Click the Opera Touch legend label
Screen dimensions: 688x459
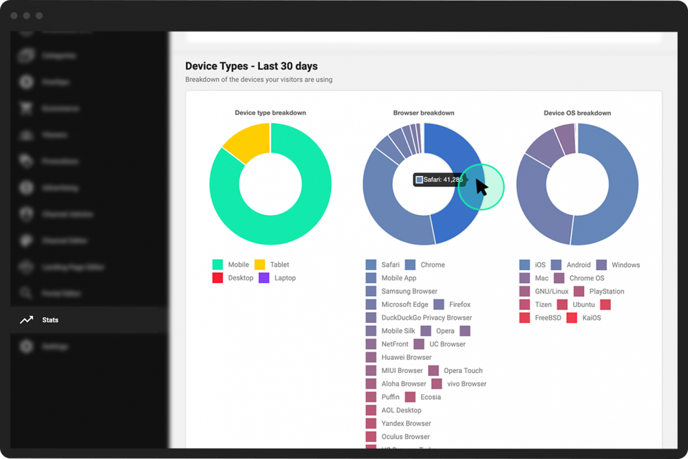[x=463, y=370]
